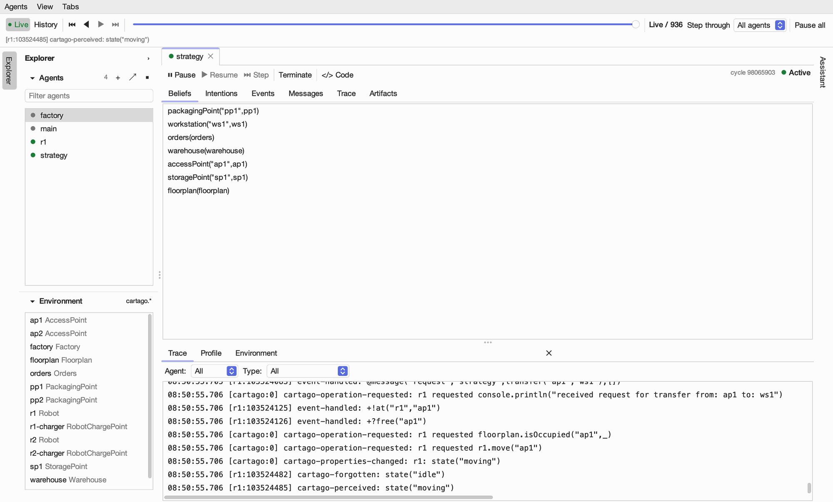Viewport: 833px width, 502px height.
Task: Click the horizontal scrollbar of trace log
Action: pyautogui.click(x=329, y=497)
